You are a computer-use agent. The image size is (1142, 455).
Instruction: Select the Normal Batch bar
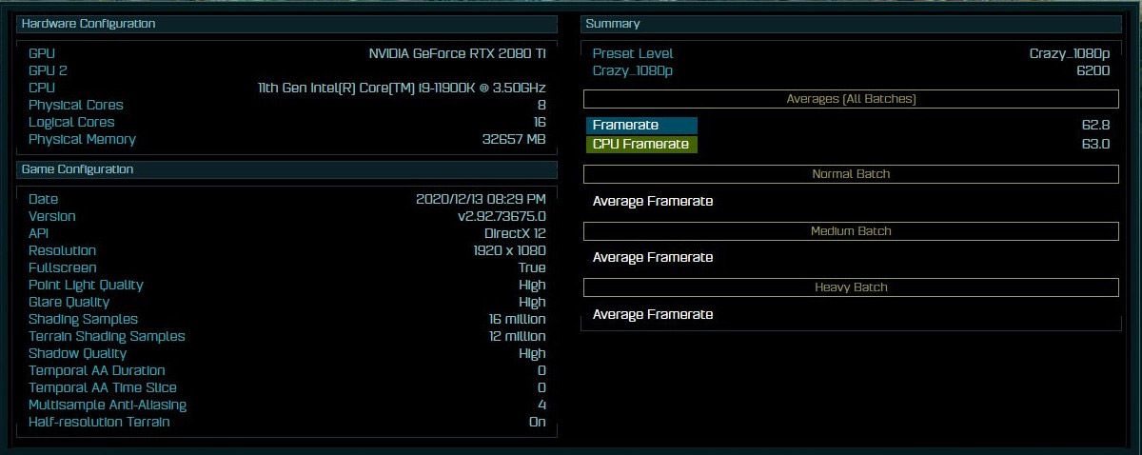point(851,174)
